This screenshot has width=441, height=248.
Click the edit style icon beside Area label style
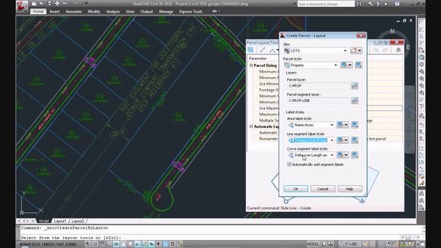pyautogui.click(x=340, y=125)
